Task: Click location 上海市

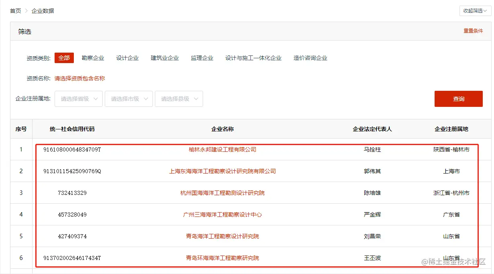Action: pos(451,171)
